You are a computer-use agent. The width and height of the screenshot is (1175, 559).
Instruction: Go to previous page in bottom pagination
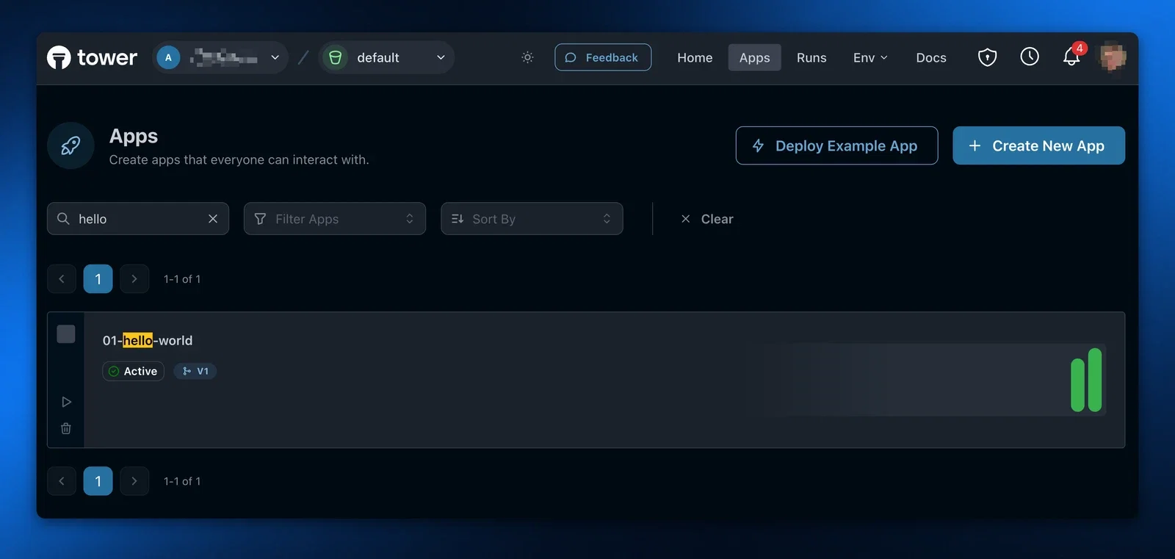[62, 481]
